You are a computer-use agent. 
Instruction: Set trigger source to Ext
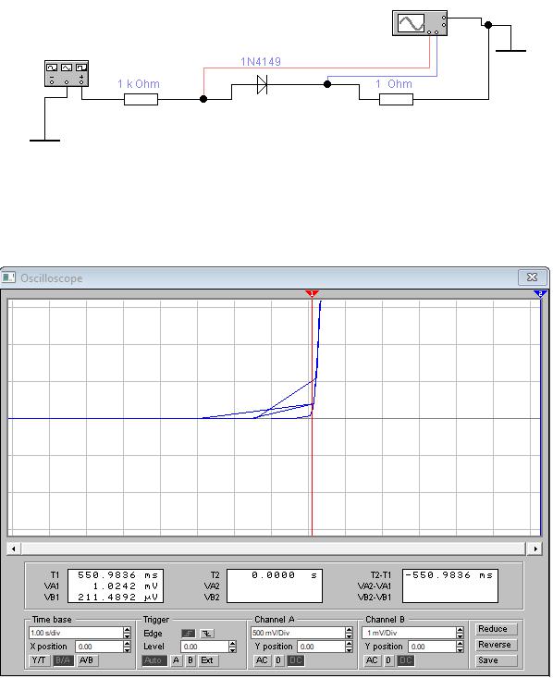(207, 660)
